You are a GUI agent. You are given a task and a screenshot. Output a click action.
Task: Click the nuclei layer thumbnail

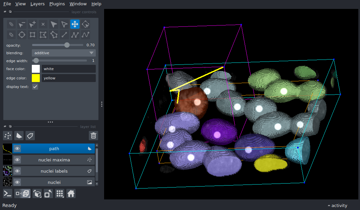(x=7, y=182)
